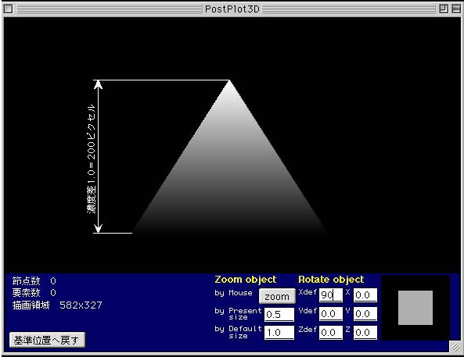Focus the Y rotation value field
The width and height of the screenshot is (464, 357).
pyautogui.click(x=365, y=314)
